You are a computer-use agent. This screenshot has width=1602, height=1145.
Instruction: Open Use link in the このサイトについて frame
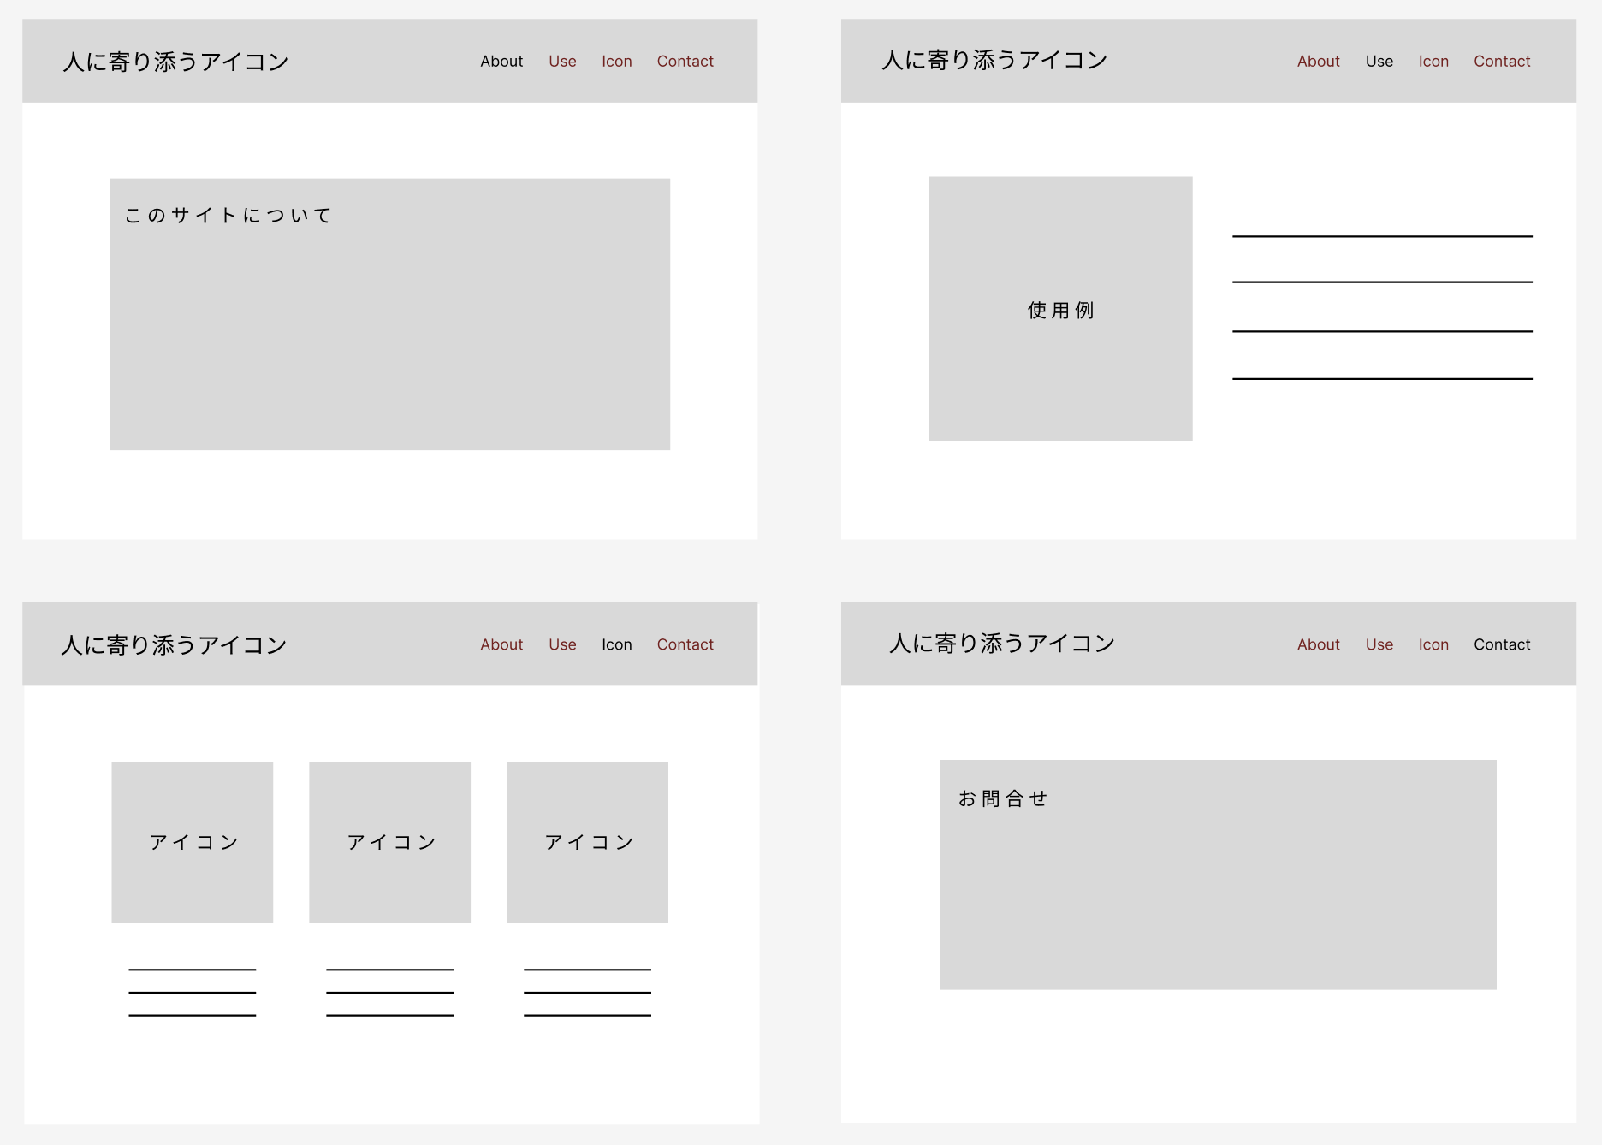click(562, 62)
